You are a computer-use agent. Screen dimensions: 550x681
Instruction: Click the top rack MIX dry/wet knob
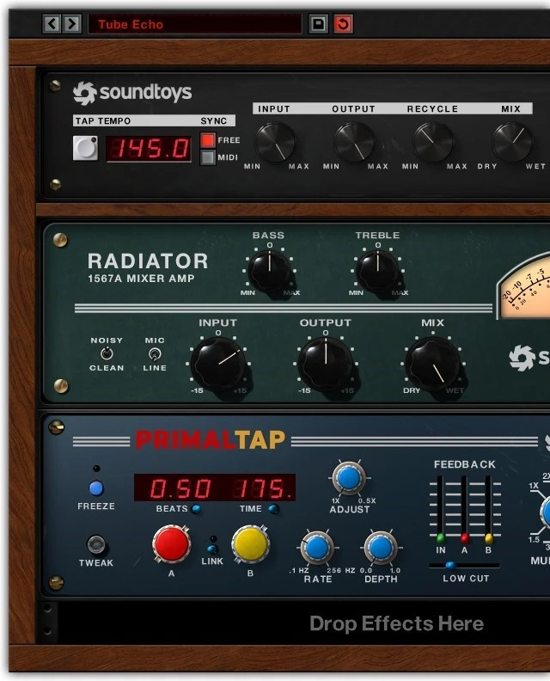512,143
